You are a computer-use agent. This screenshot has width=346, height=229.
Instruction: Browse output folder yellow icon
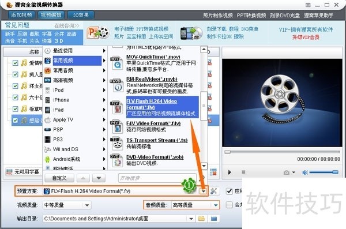coord(201,219)
